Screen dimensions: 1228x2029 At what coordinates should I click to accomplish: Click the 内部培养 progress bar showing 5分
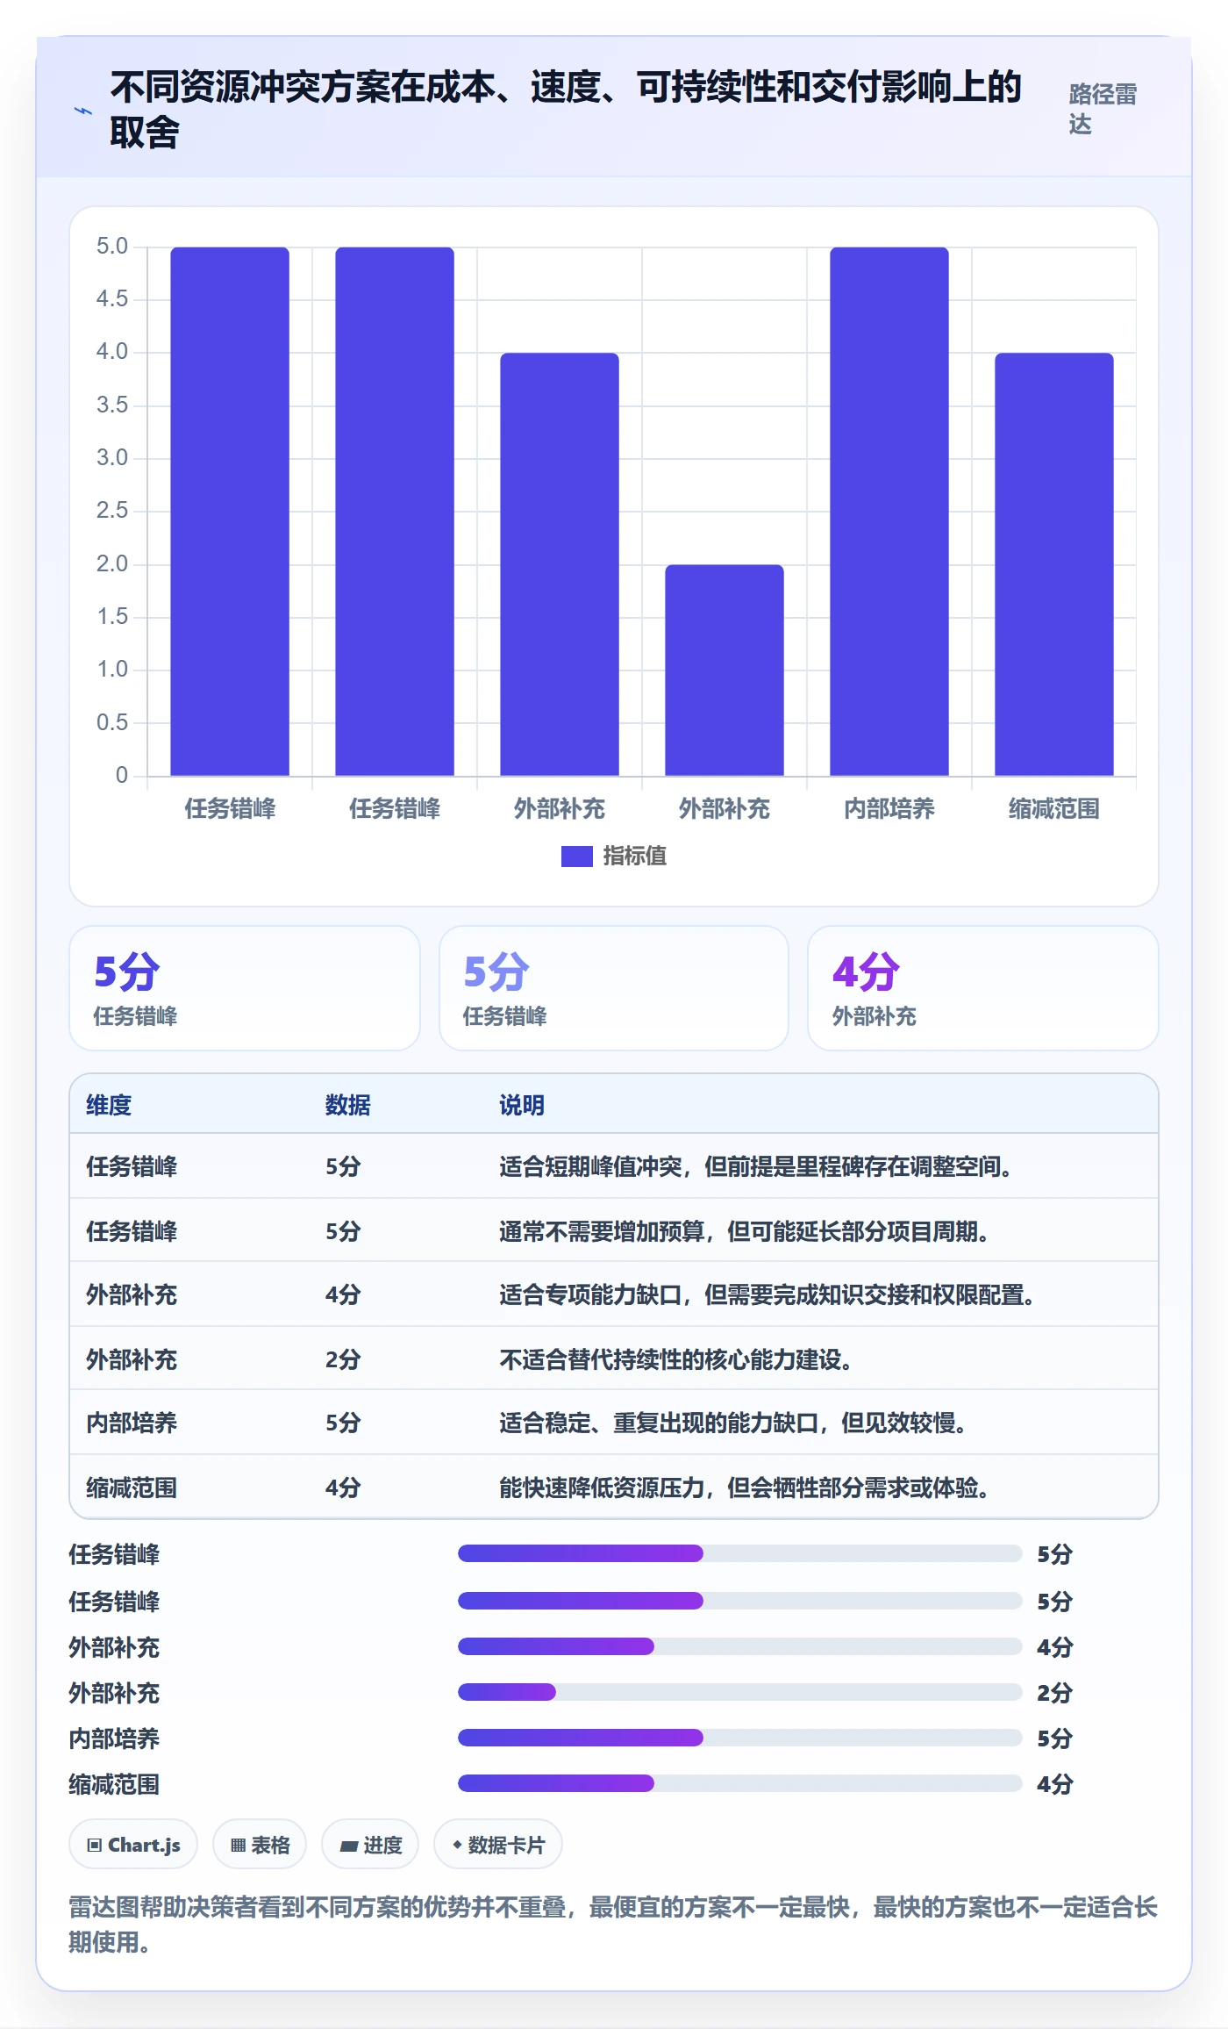click(739, 1738)
